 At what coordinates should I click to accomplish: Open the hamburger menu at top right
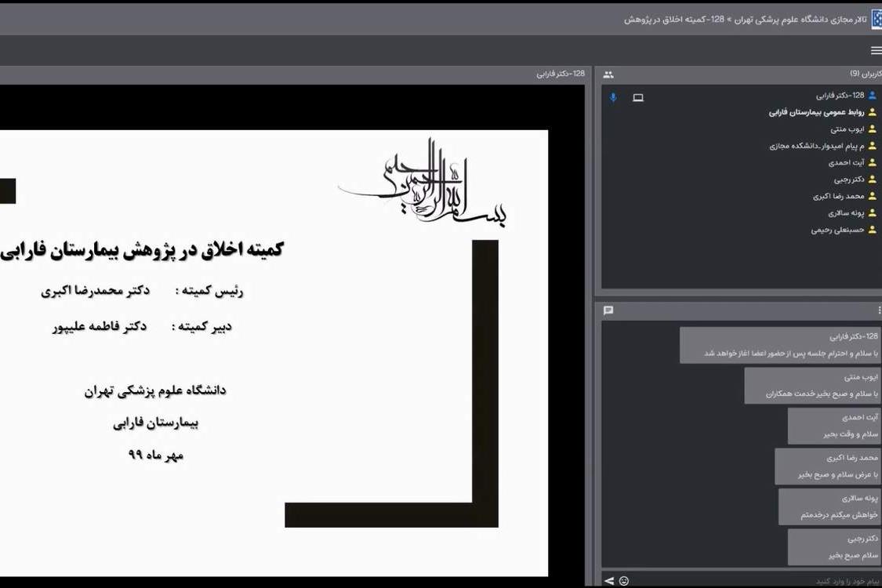tap(876, 49)
